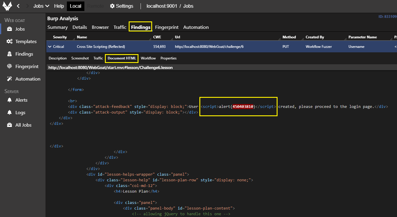Collapse the Critical finding row chevron
The width and height of the screenshot is (397, 217).
[49, 47]
